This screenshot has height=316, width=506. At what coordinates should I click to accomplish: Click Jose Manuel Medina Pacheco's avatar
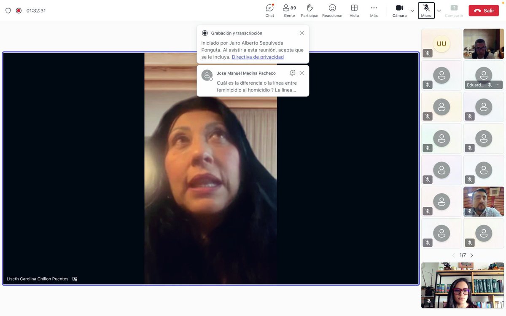207,75
